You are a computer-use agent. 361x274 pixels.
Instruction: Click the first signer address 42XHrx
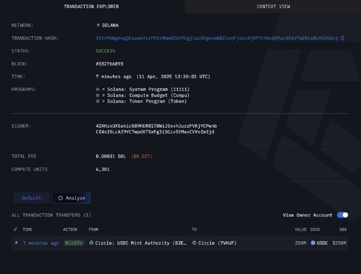tap(156, 126)
